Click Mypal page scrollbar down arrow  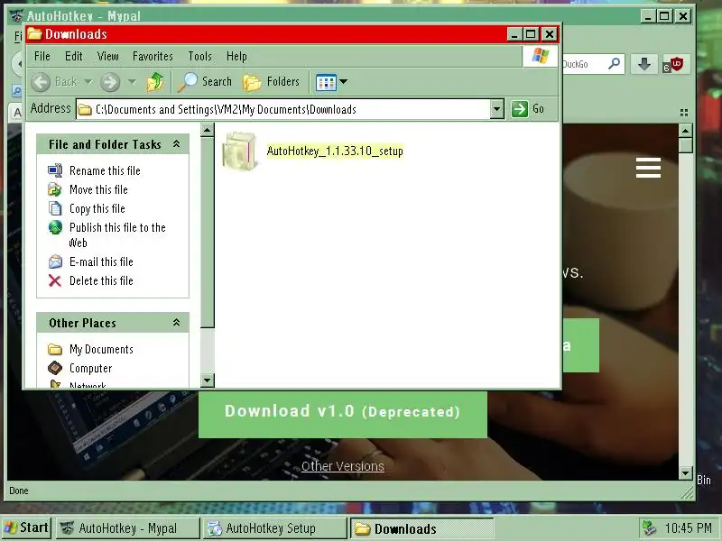click(x=686, y=472)
